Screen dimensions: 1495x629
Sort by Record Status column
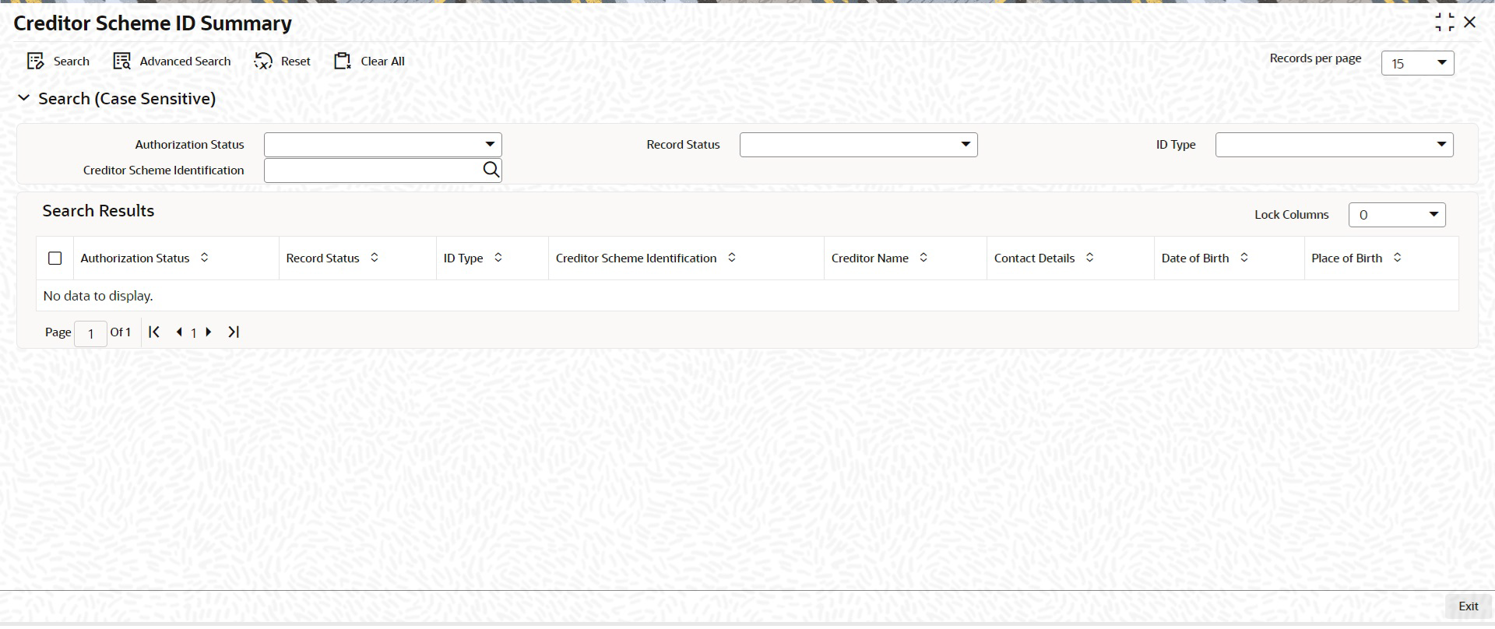(x=375, y=258)
